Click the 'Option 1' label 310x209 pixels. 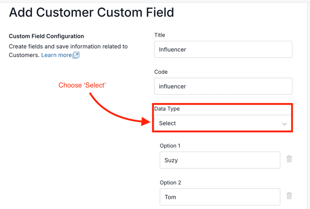[170, 146]
